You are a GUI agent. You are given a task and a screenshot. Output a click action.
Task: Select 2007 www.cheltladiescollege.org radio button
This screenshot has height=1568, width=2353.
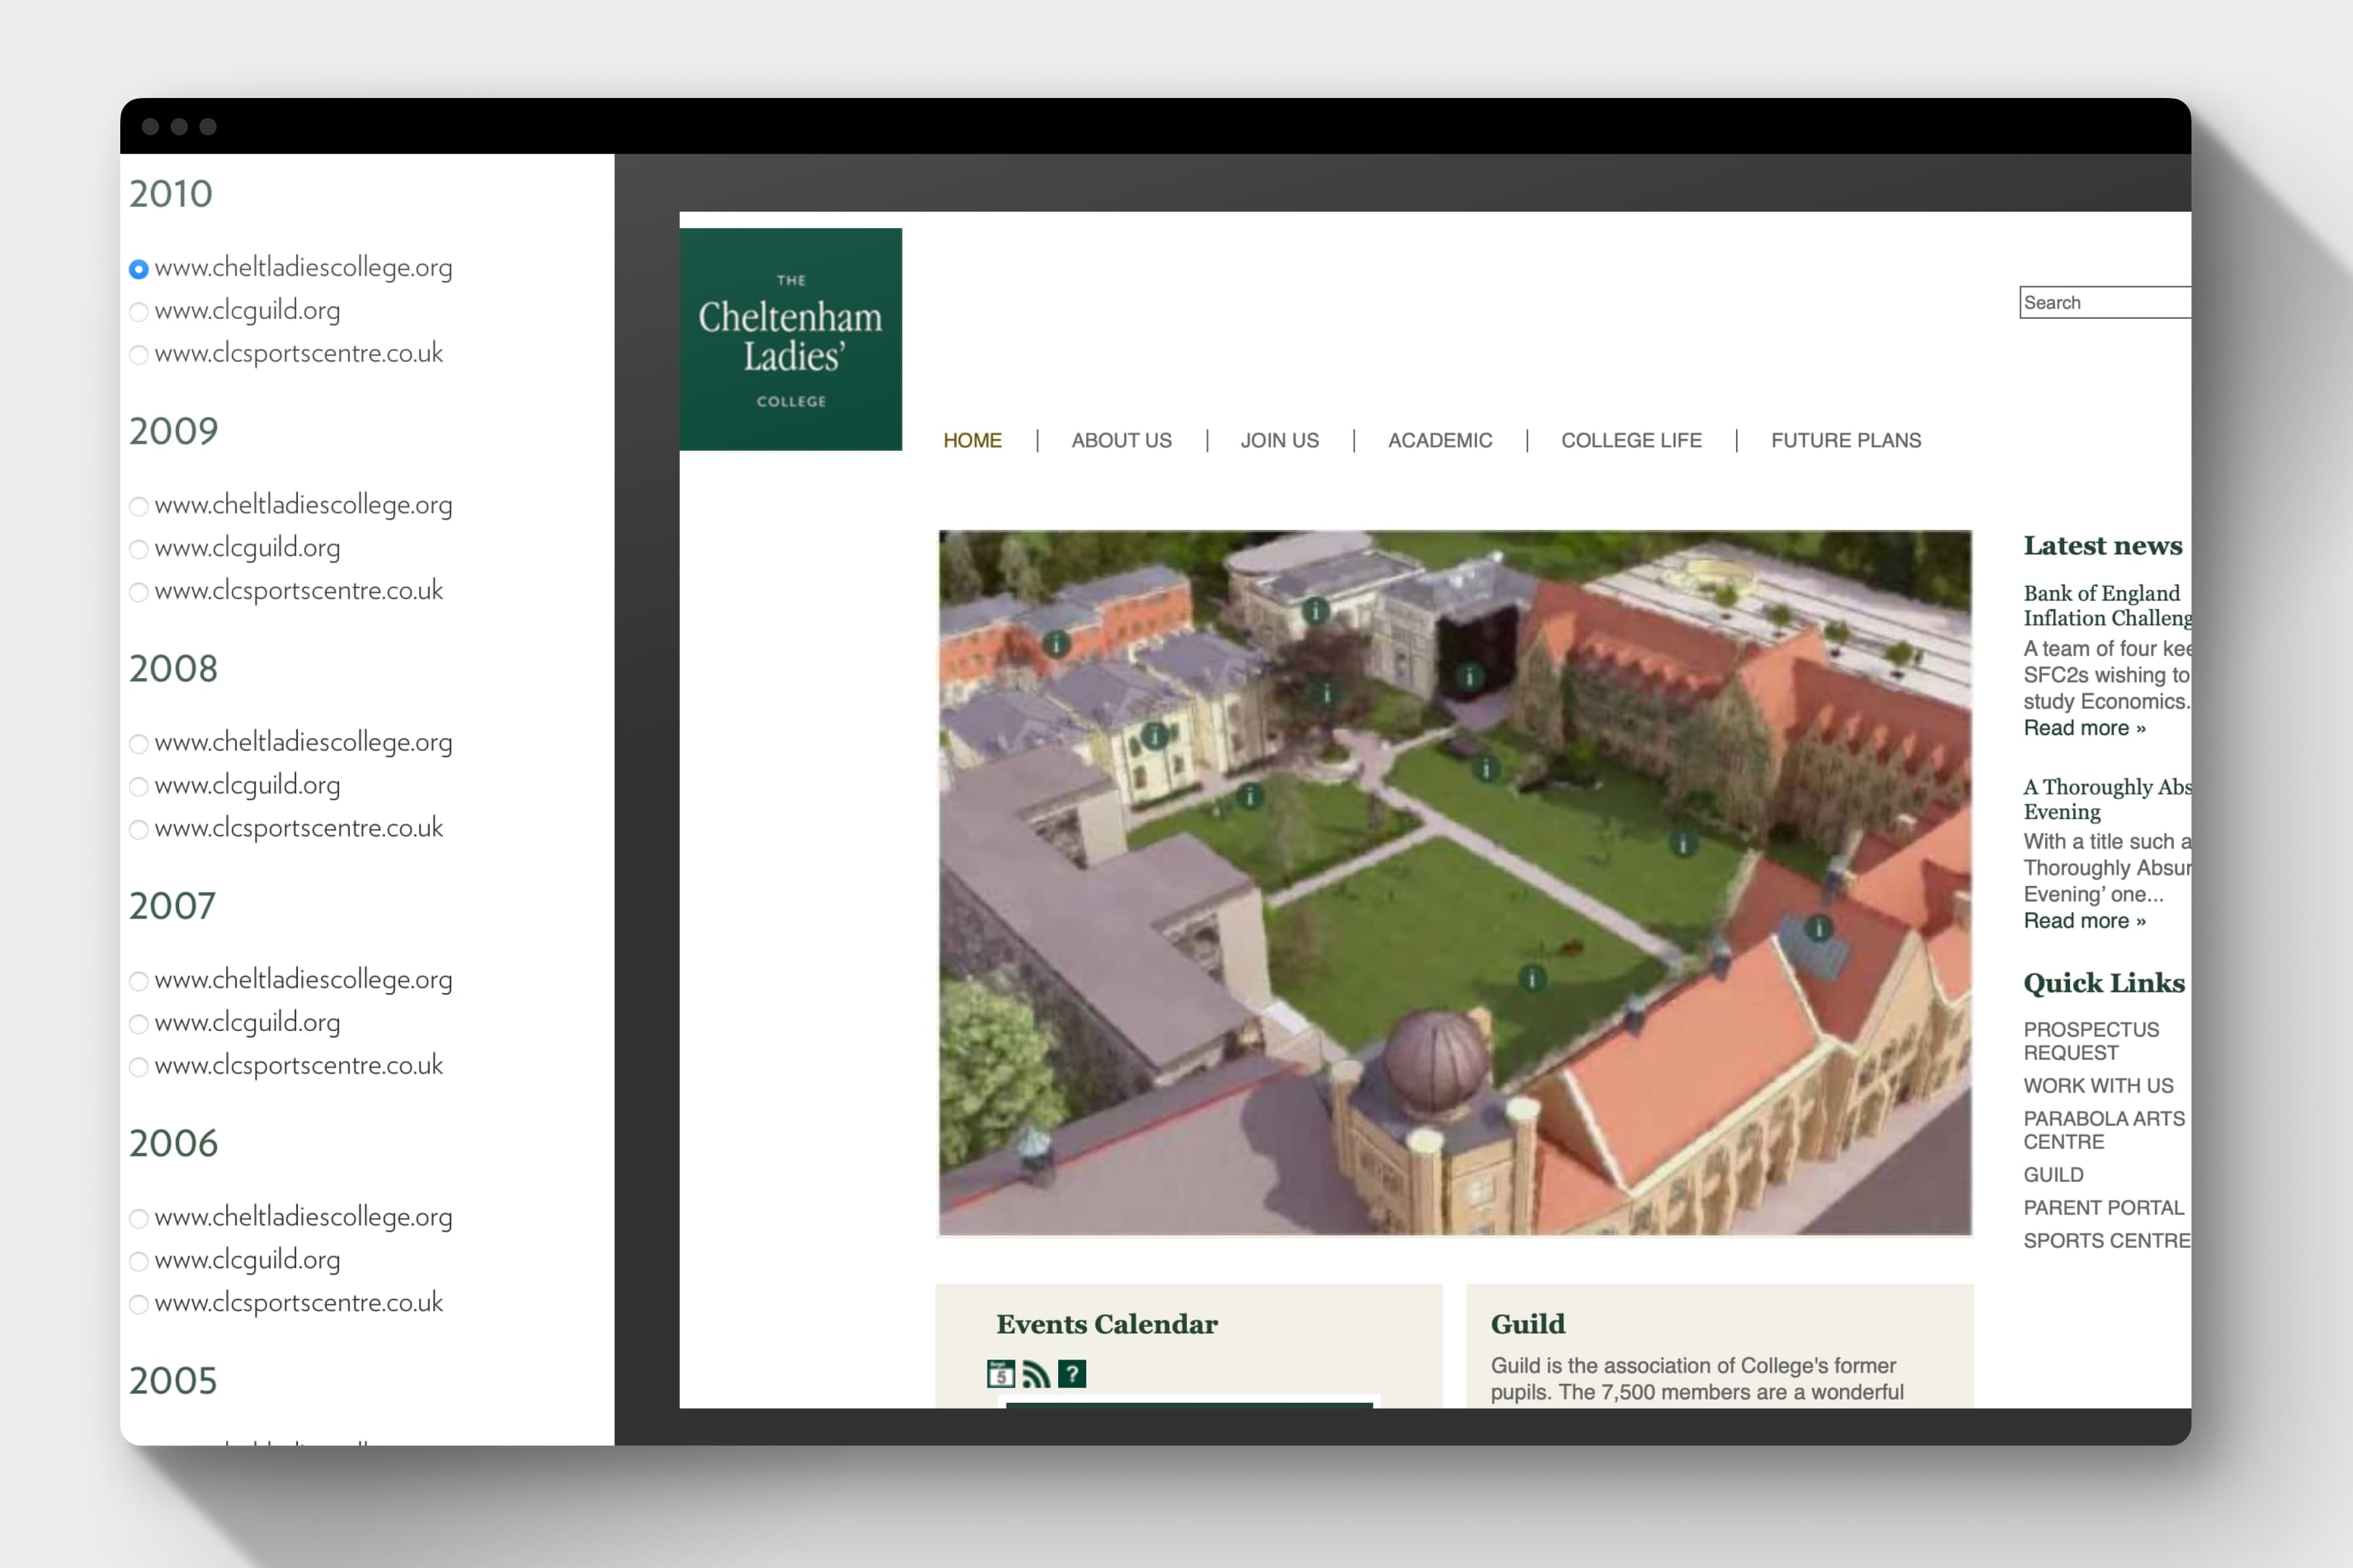point(139,981)
